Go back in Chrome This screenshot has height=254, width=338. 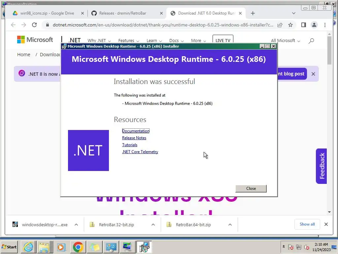point(13,25)
